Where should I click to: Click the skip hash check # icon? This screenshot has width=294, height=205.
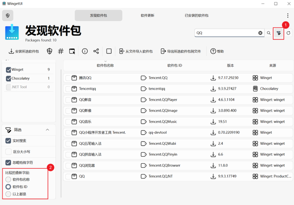pyautogui.click(x=61, y=51)
